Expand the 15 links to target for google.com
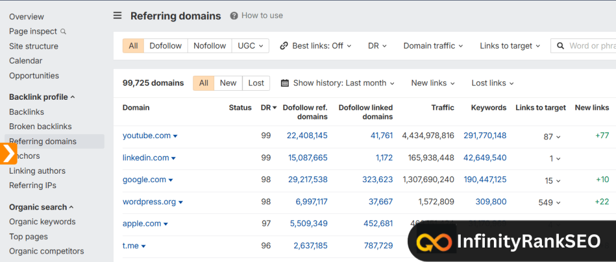This screenshot has width=616, height=262. pos(552,181)
